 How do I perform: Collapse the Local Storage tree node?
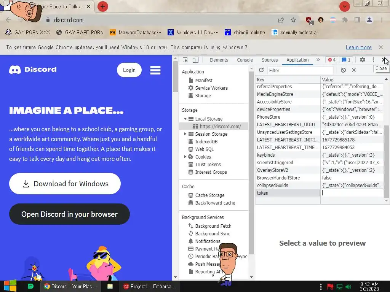pos(185,119)
